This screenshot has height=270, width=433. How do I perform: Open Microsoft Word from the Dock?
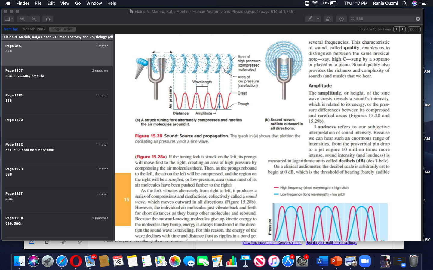tap(322, 261)
